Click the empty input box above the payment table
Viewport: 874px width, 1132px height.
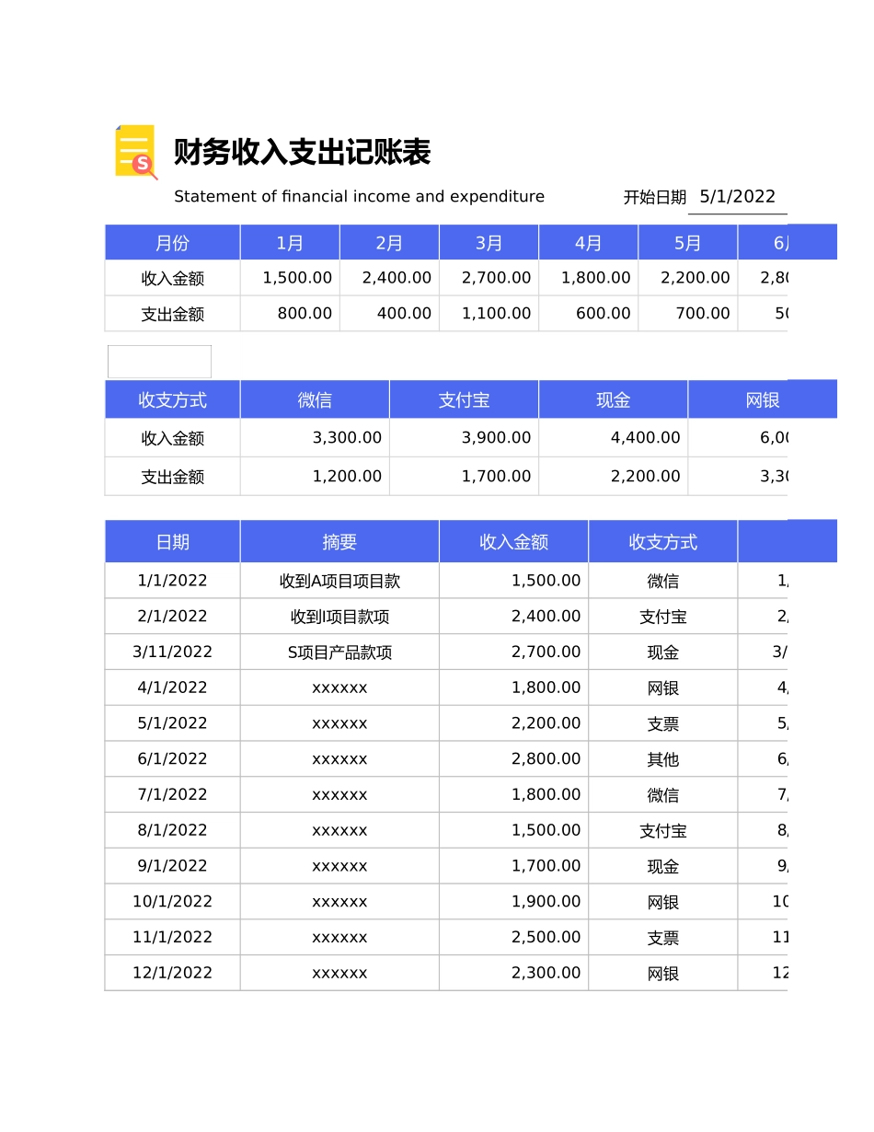click(159, 361)
